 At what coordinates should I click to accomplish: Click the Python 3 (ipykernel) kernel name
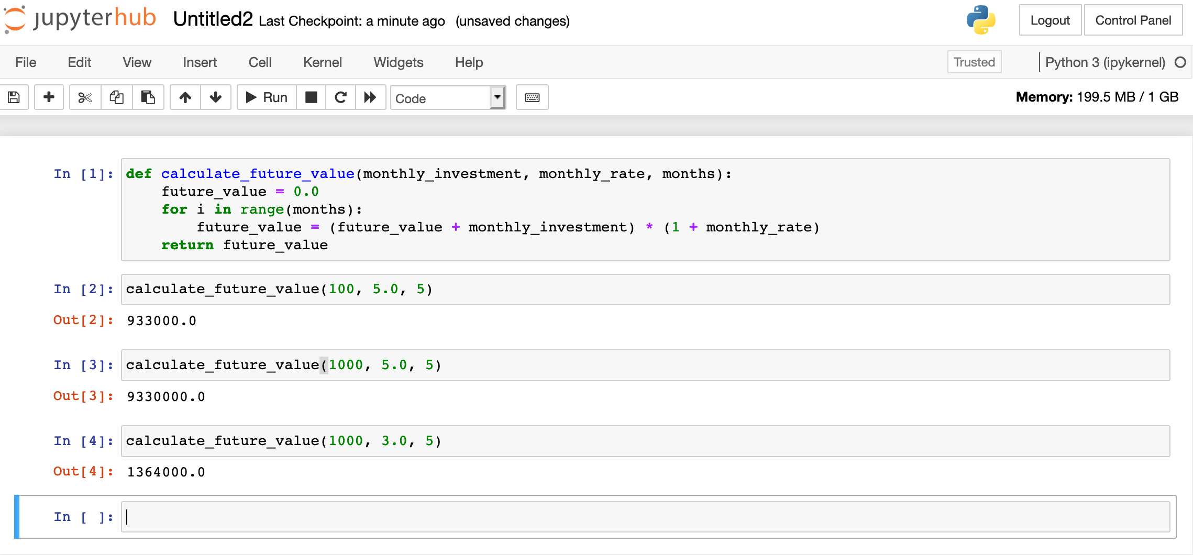tap(1105, 62)
